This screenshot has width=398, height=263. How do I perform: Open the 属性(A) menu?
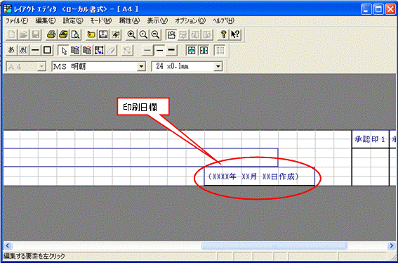pyautogui.click(x=129, y=21)
